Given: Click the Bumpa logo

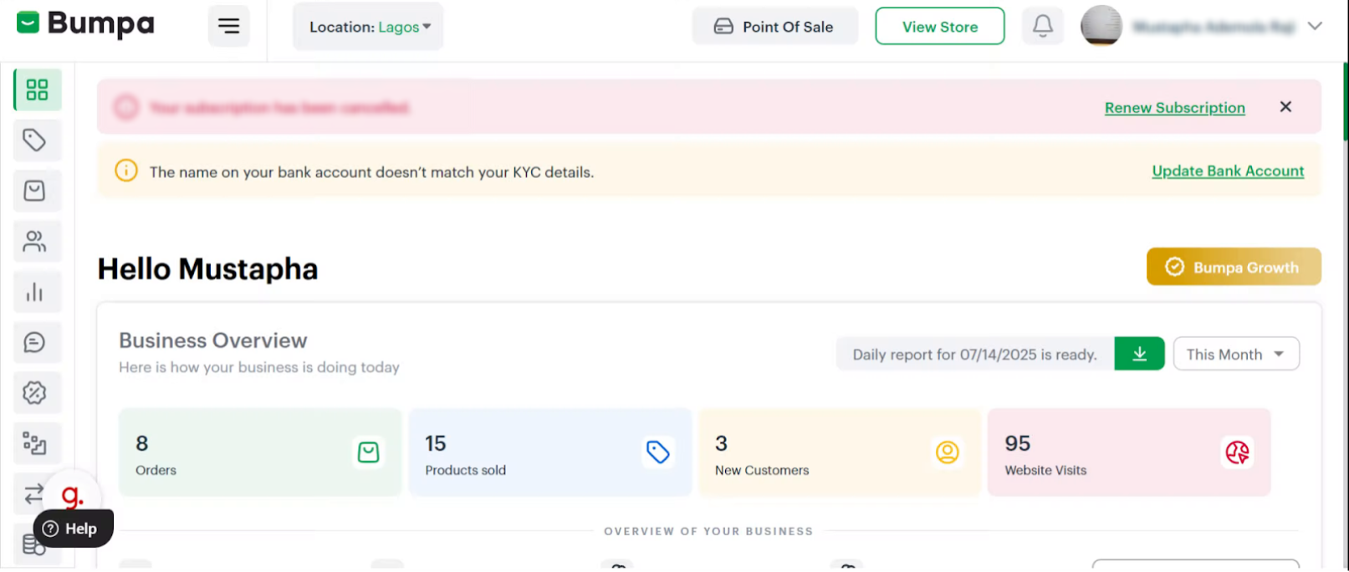Looking at the screenshot, I should 86,23.
